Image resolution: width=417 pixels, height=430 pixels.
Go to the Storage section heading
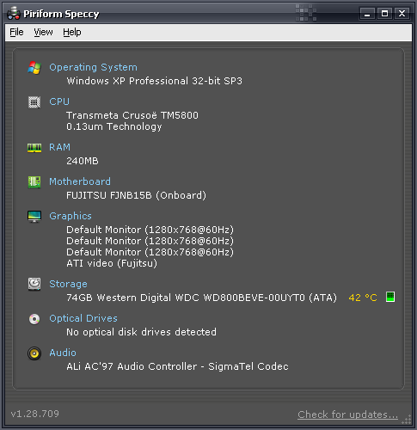pos(68,284)
